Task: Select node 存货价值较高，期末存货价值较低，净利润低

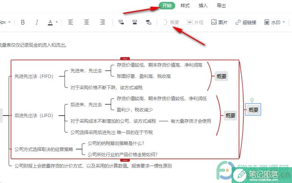Action: point(162,99)
